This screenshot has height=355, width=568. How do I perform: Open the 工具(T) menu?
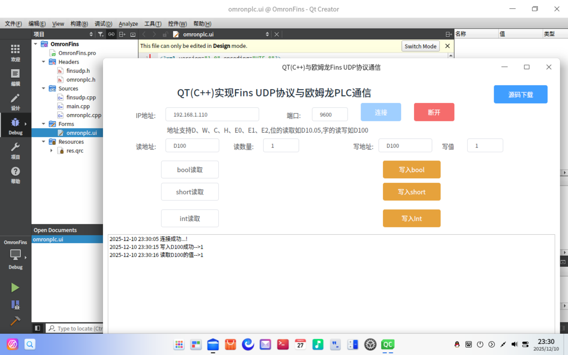coord(153,24)
